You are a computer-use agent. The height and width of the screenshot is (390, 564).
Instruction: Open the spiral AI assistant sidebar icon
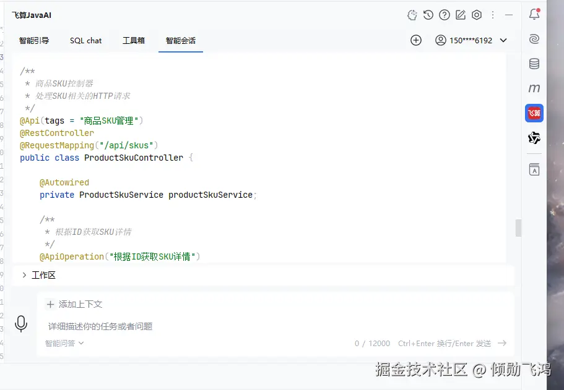(x=534, y=39)
